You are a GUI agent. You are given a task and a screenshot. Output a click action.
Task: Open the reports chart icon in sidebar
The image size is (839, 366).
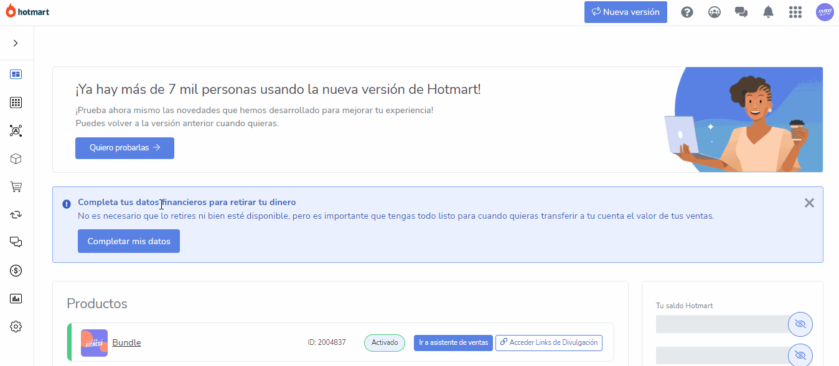point(16,298)
